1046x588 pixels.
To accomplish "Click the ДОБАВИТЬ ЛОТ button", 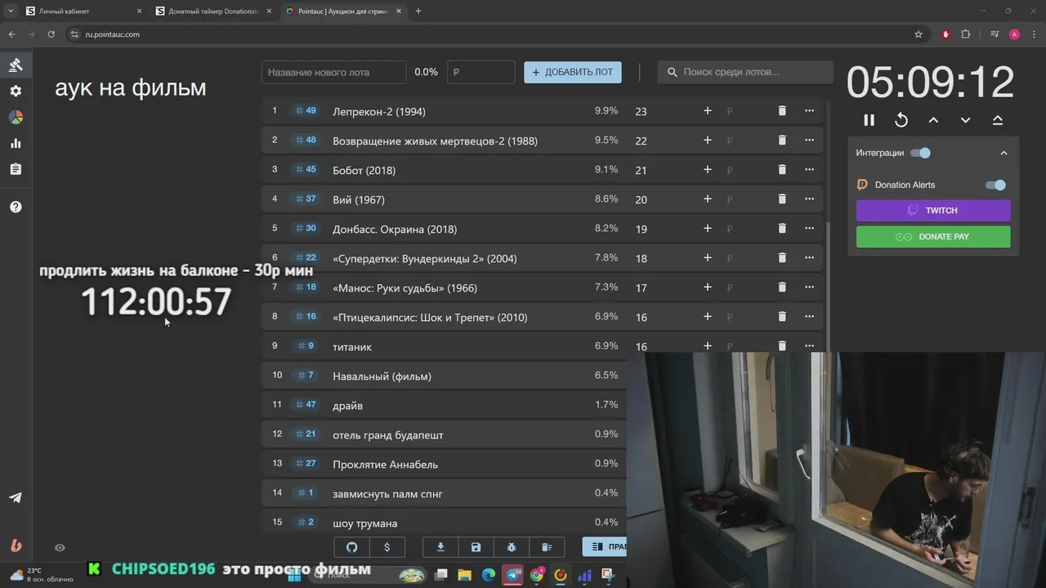I will [573, 72].
